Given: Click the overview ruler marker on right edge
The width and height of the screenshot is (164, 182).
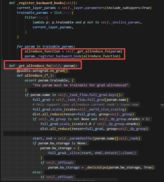Looking at the screenshot, I should (162, 105).
